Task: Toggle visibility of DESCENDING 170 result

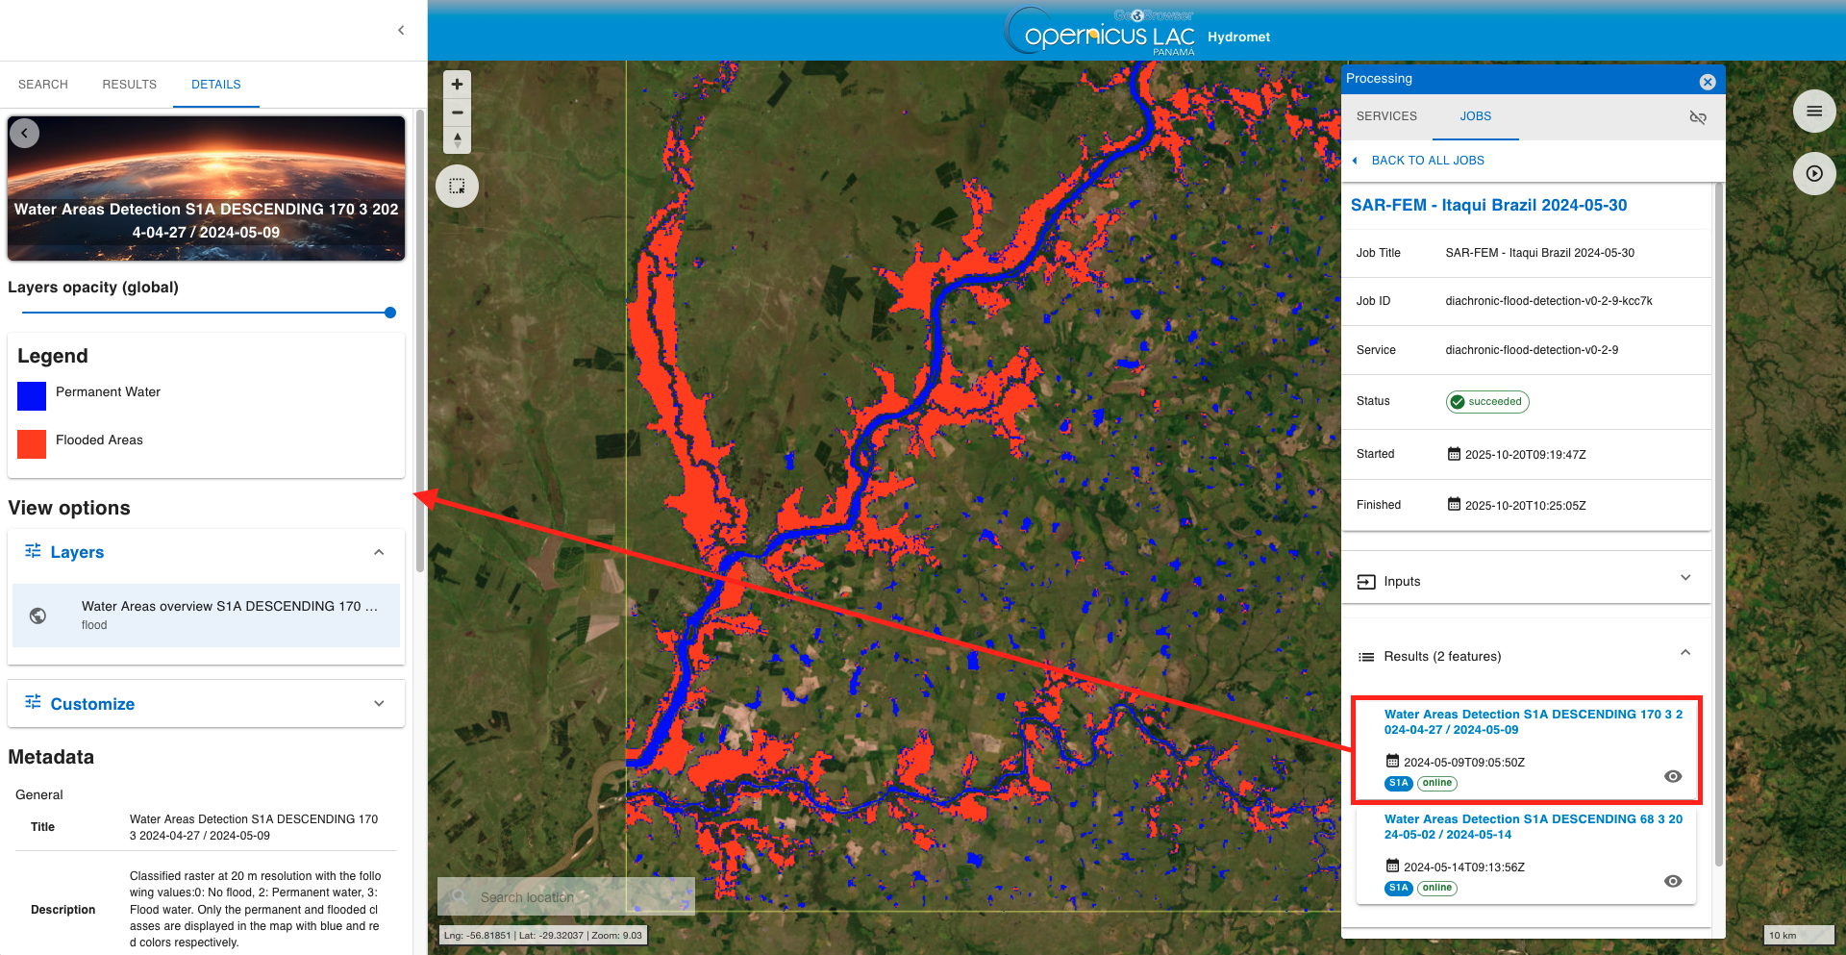Action: 1672,776
